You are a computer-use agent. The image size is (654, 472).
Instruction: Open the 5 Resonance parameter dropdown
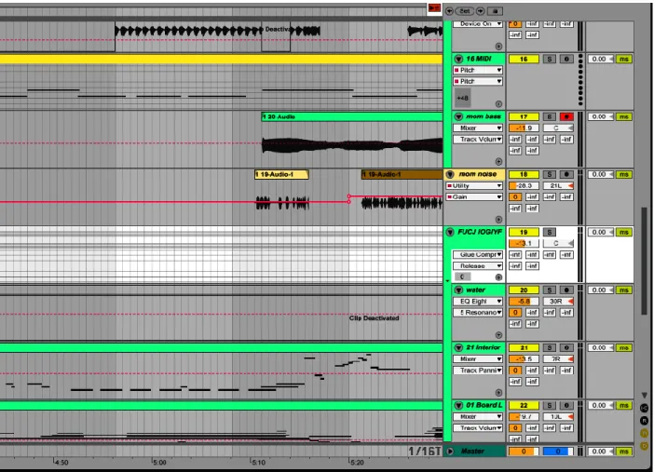pyautogui.click(x=478, y=312)
